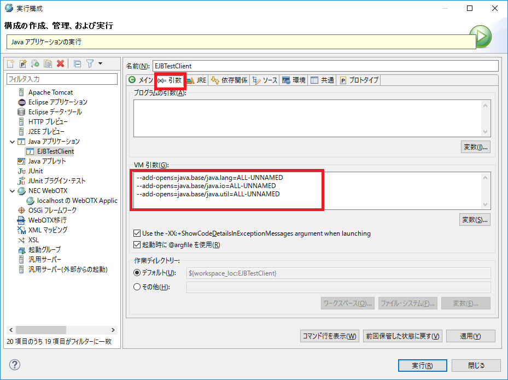Click the new launch configuration icon
508x380 pixels.
10,64
